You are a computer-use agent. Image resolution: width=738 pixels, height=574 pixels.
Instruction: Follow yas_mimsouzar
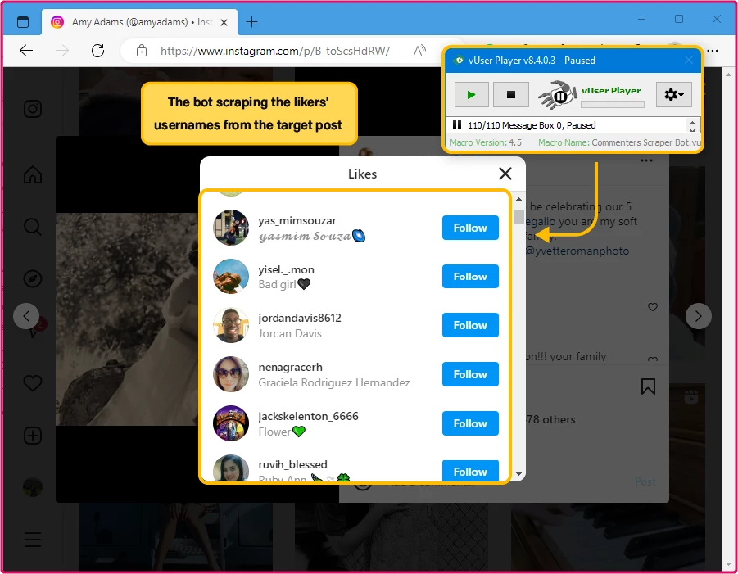coord(470,228)
